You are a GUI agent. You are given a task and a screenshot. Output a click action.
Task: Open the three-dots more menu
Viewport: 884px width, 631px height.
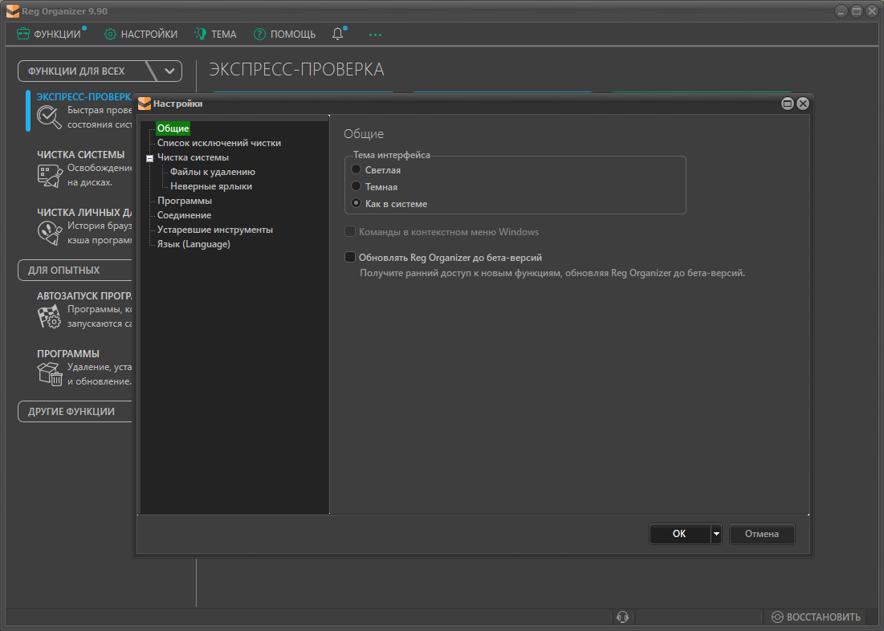click(x=375, y=35)
